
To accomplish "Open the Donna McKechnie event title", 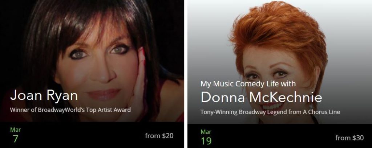I will (x=262, y=97).
